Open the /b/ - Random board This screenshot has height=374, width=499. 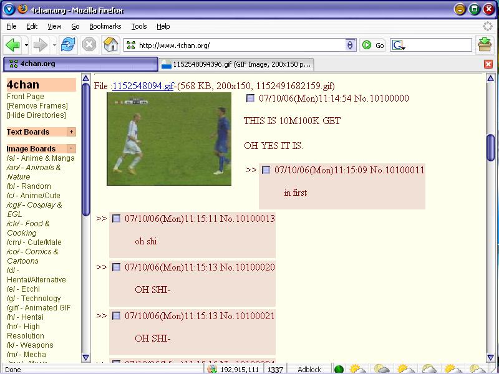29,186
